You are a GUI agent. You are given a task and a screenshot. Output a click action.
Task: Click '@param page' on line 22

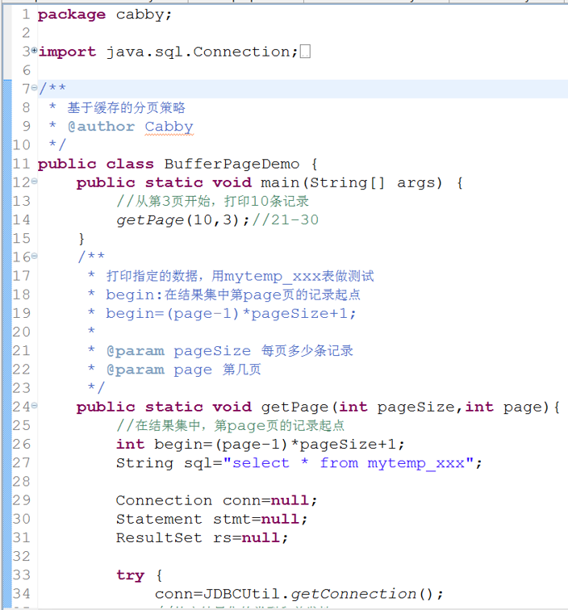159,370
